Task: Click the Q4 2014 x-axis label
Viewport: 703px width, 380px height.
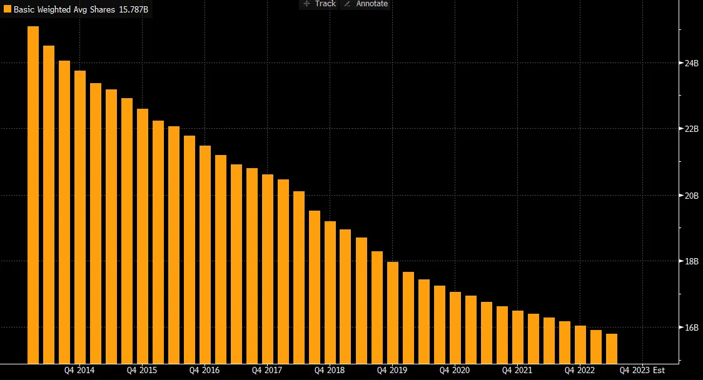Action: [x=79, y=370]
